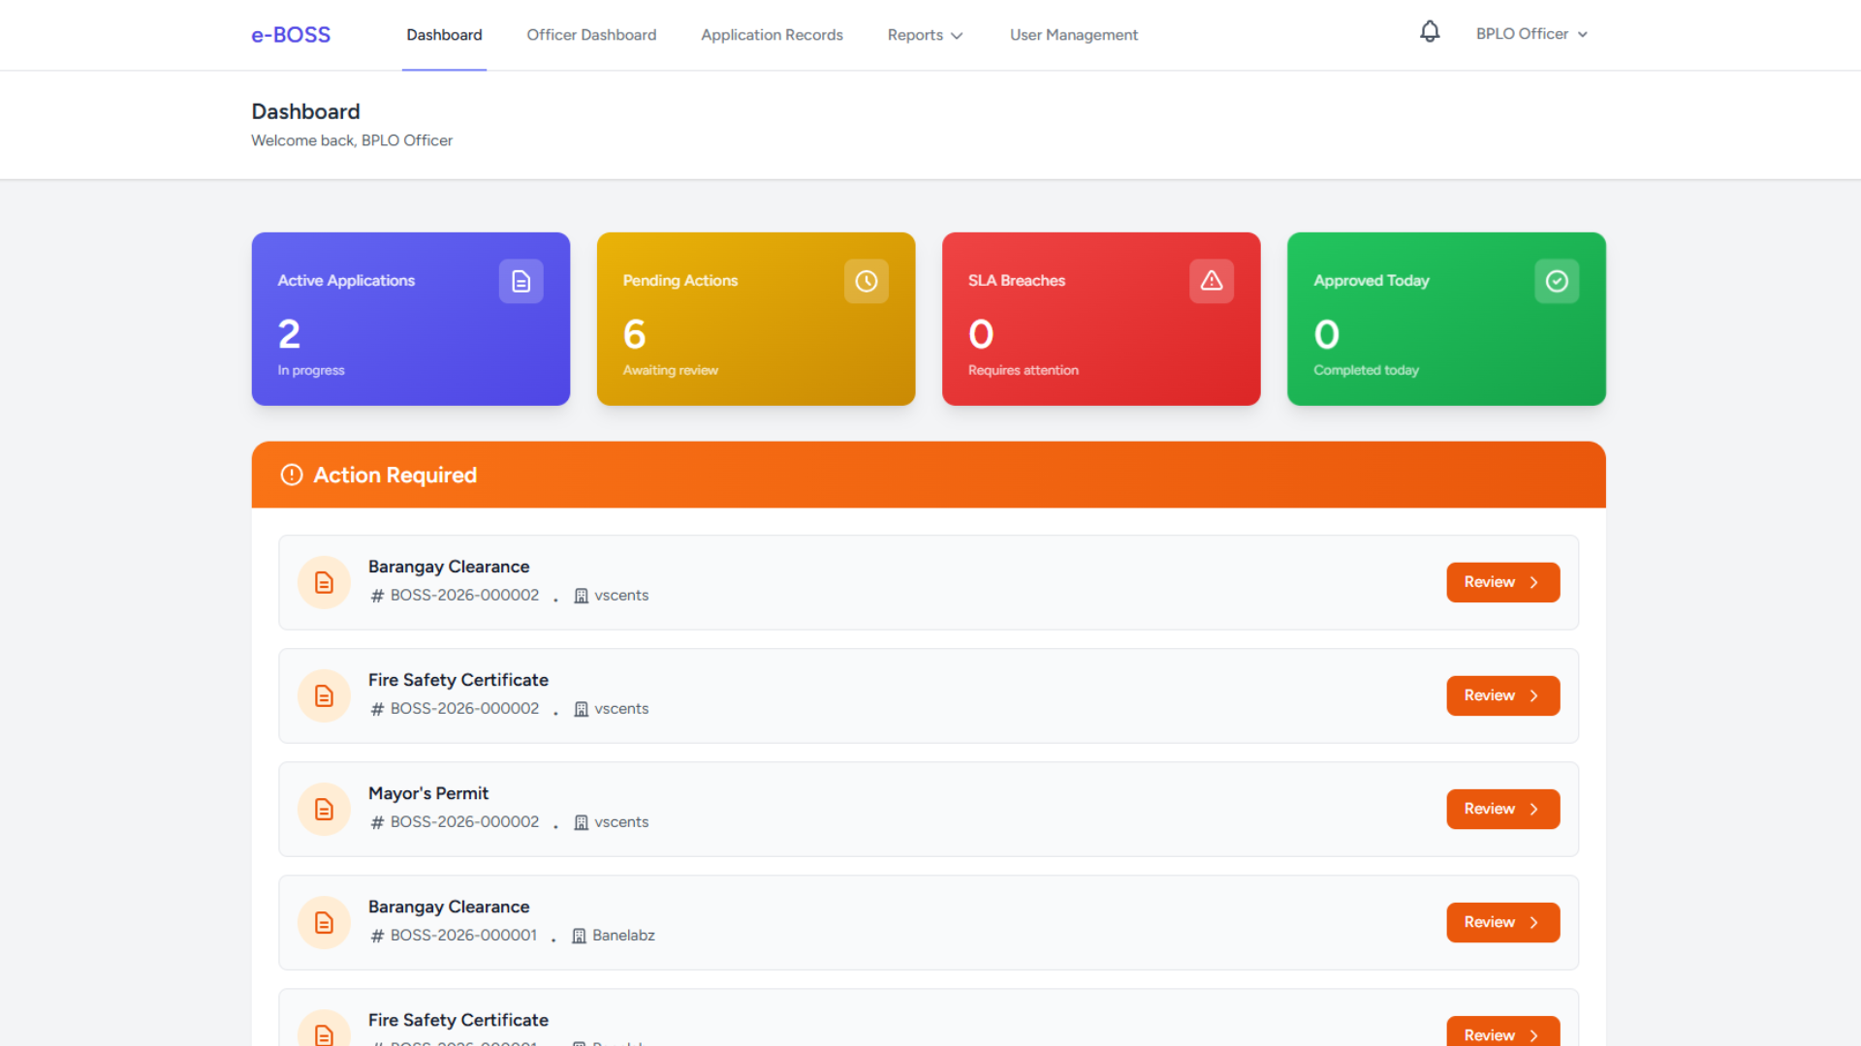The width and height of the screenshot is (1861, 1046).
Task: Click checkmark icon on Approved Today card
Action: pyautogui.click(x=1557, y=281)
